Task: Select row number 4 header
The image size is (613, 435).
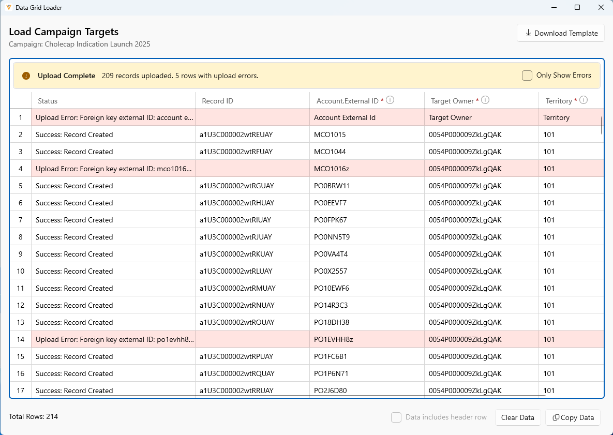Action: coord(21,169)
